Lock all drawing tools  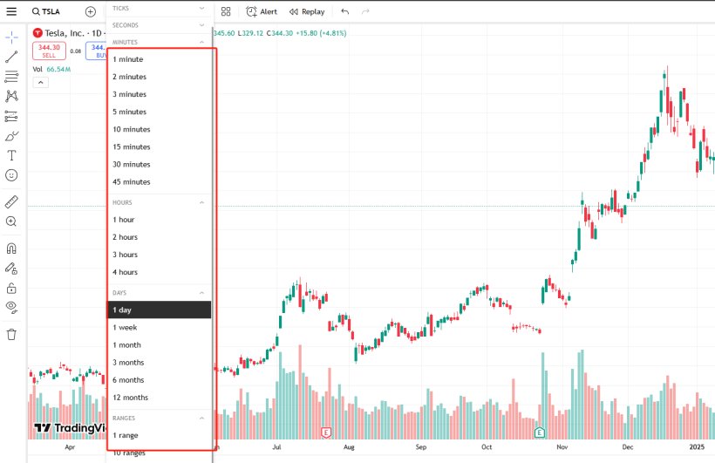click(11, 289)
